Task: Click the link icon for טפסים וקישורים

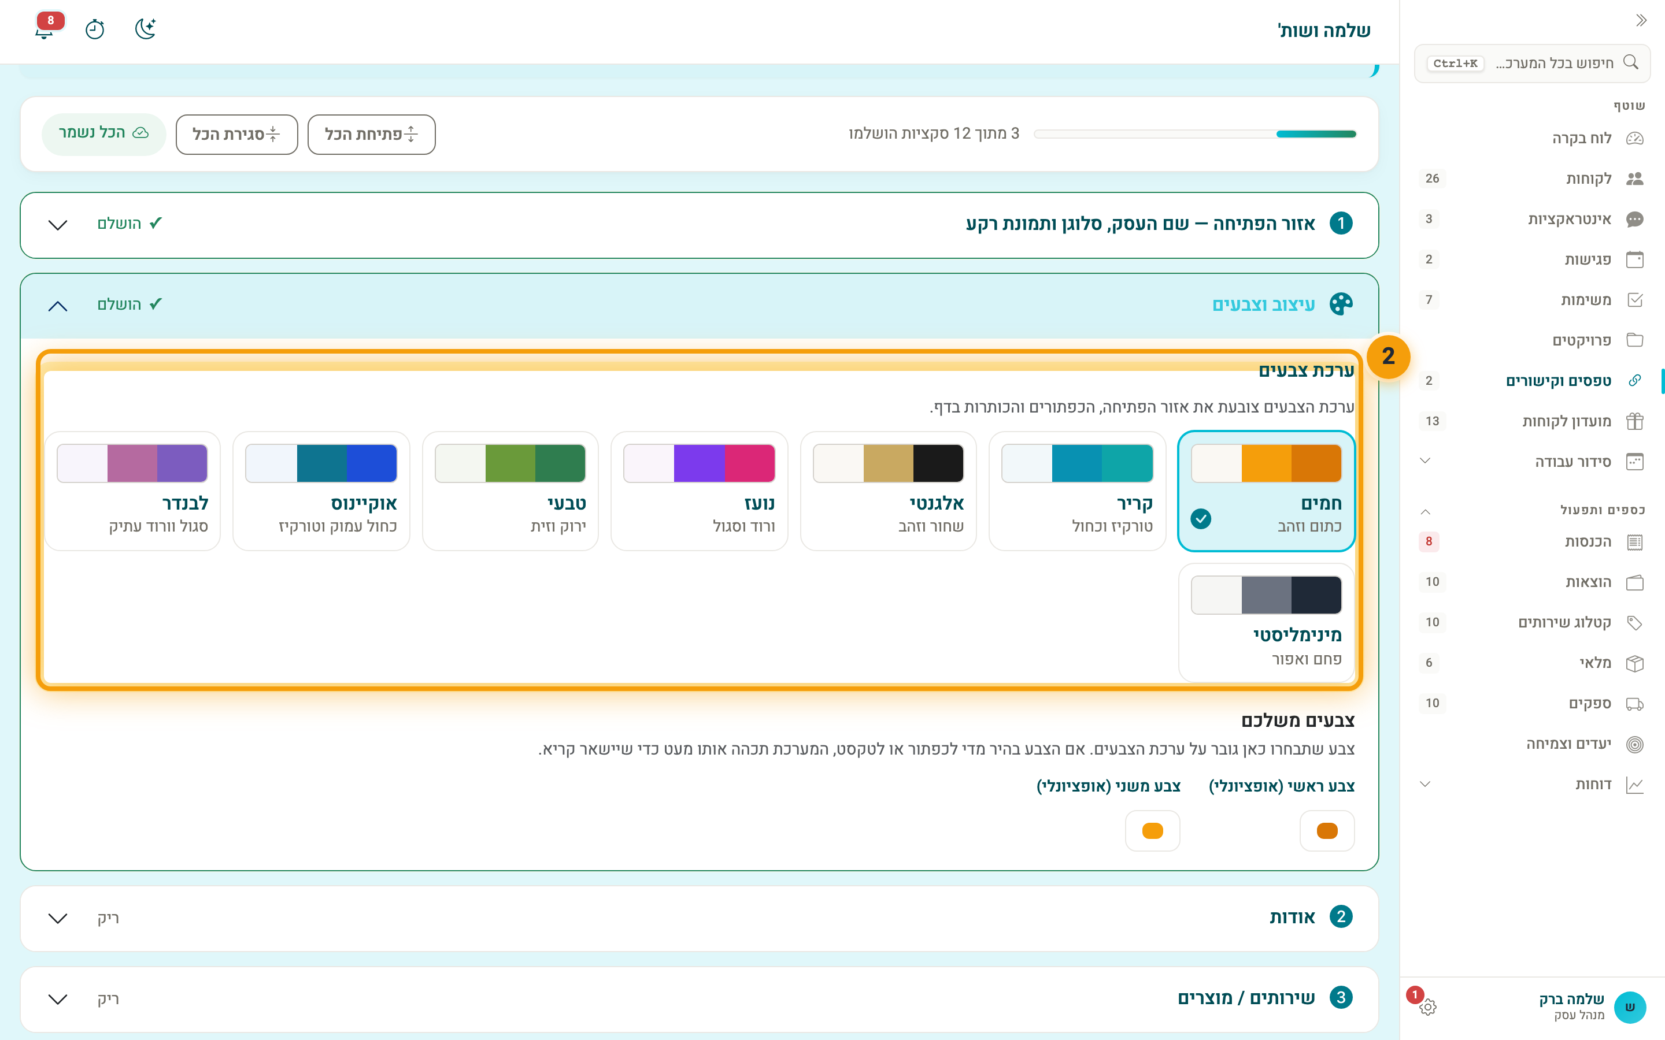Action: coord(1635,380)
